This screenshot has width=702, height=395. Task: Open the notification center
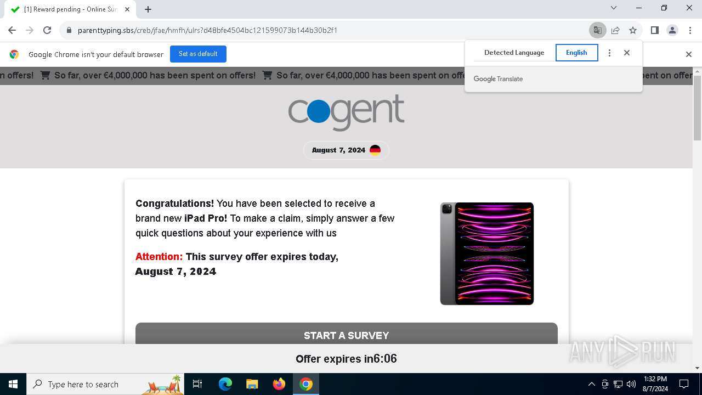pos(684,384)
